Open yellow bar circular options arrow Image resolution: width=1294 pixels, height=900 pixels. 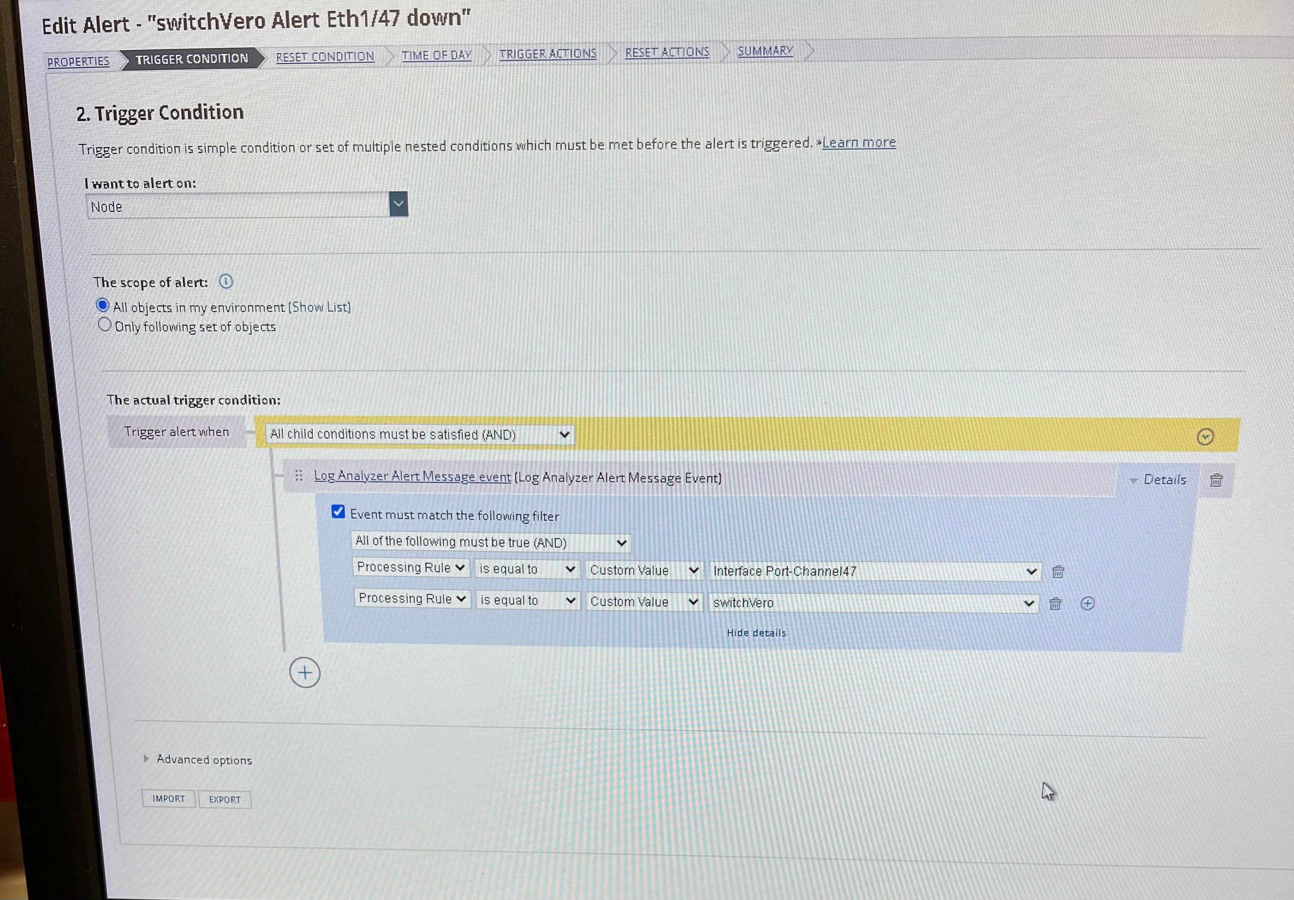pyautogui.click(x=1205, y=437)
